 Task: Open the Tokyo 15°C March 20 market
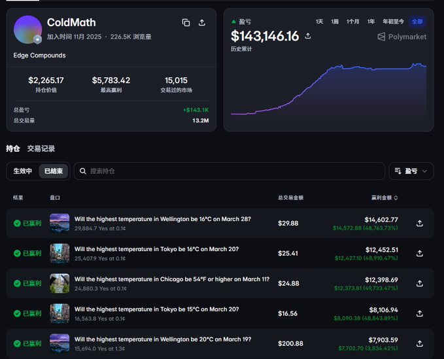(156, 309)
